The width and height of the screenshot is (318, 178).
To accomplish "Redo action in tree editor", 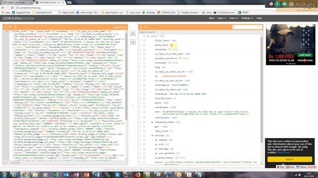I will click(157, 27).
